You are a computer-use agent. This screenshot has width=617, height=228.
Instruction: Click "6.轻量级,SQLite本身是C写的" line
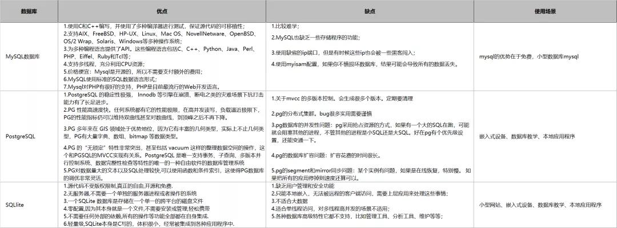click(149, 223)
